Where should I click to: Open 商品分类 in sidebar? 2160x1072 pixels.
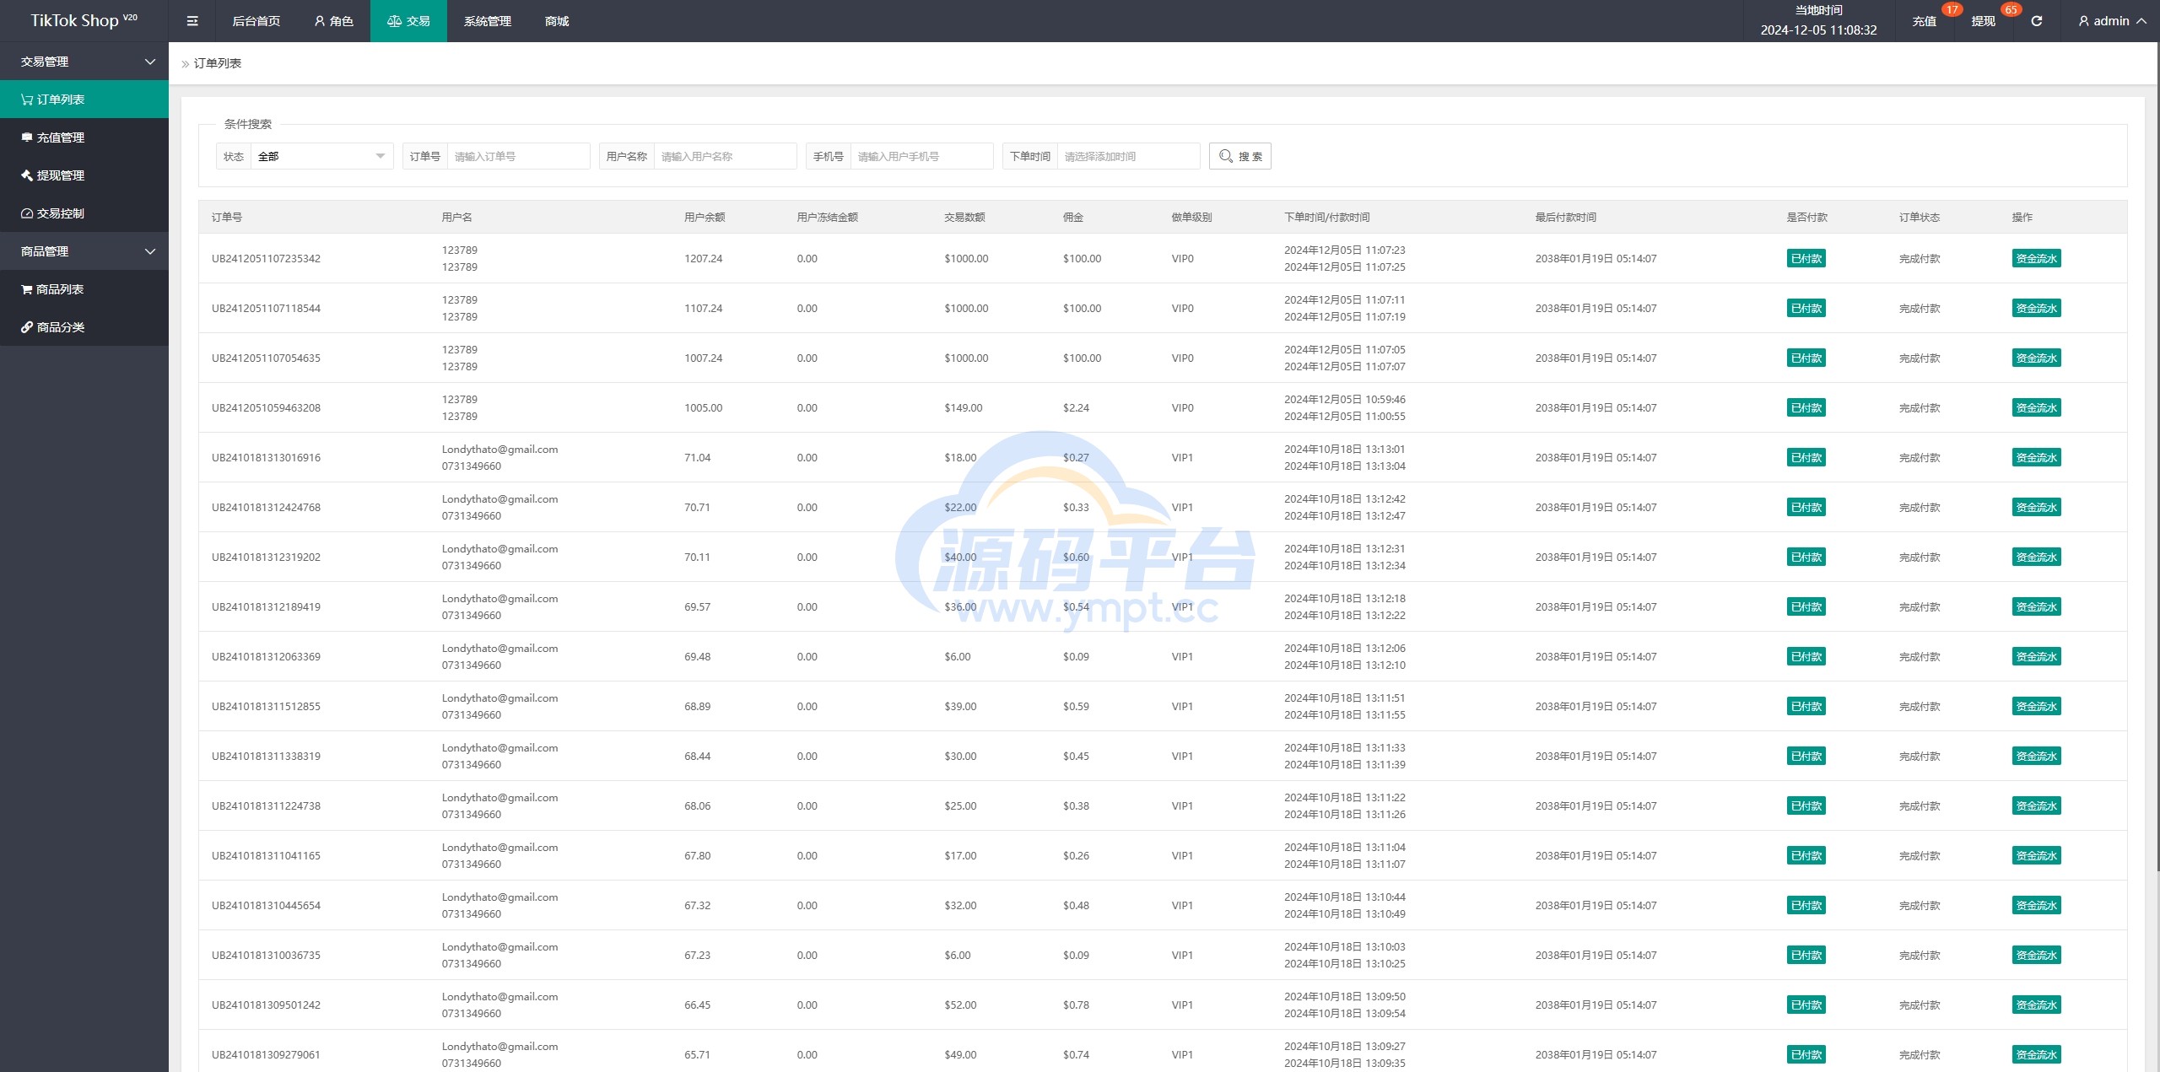click(x=84, y=327)
